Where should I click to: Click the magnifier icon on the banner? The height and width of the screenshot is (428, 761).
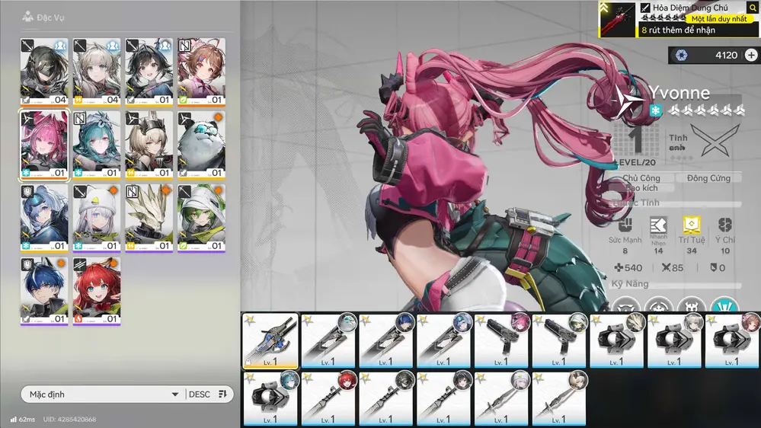click(x=753, y=8)
